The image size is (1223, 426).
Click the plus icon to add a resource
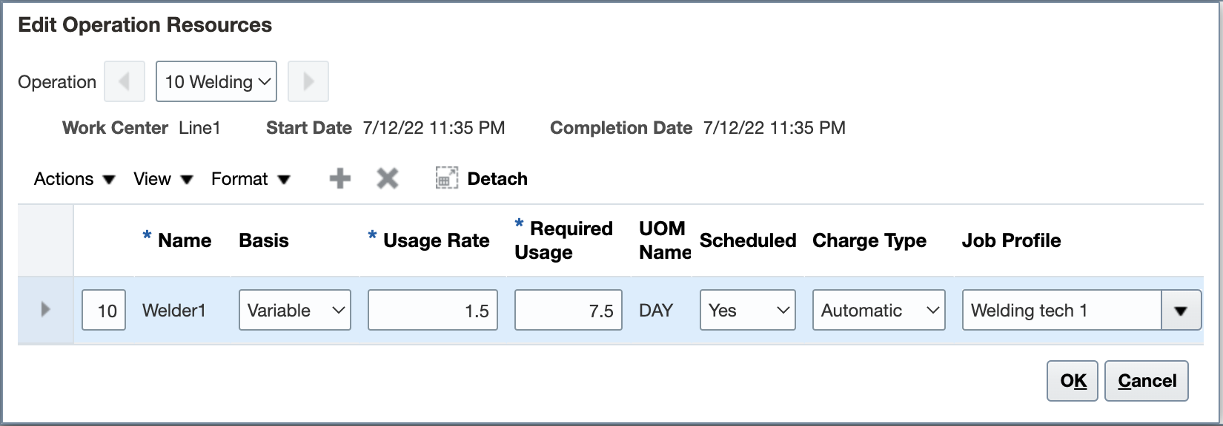pos(340,178)
